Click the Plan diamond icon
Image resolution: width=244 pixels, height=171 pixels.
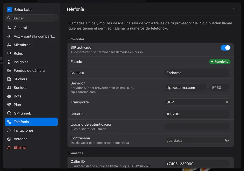(x=9, y=105)
